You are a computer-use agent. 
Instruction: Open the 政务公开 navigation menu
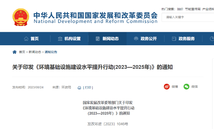click(x=149, y=39)
